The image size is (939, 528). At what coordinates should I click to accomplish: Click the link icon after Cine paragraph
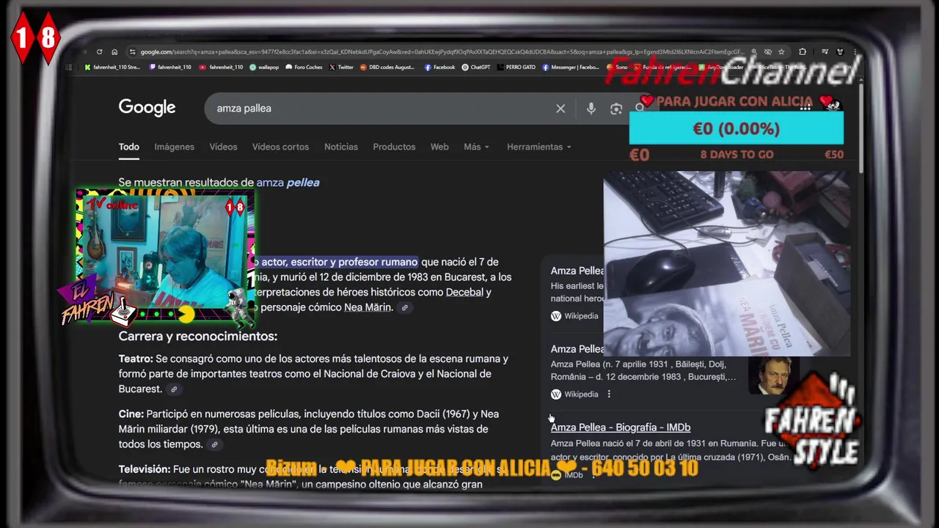point(214,444)
